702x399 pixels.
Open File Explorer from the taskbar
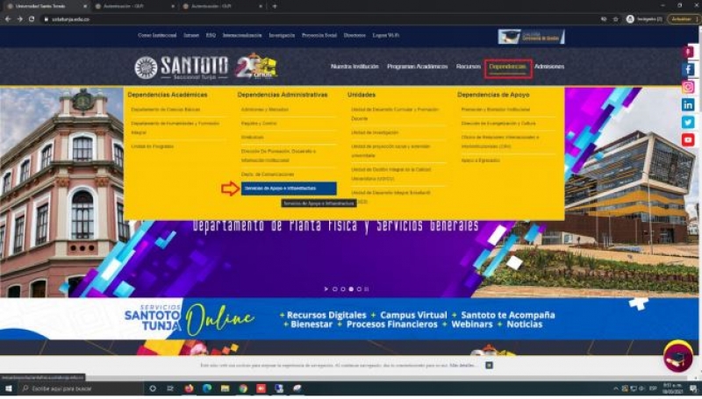pyautogui.click(x=225, y=388)
